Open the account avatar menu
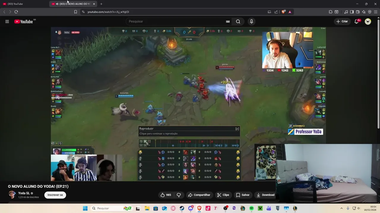 tap(368, 21)
